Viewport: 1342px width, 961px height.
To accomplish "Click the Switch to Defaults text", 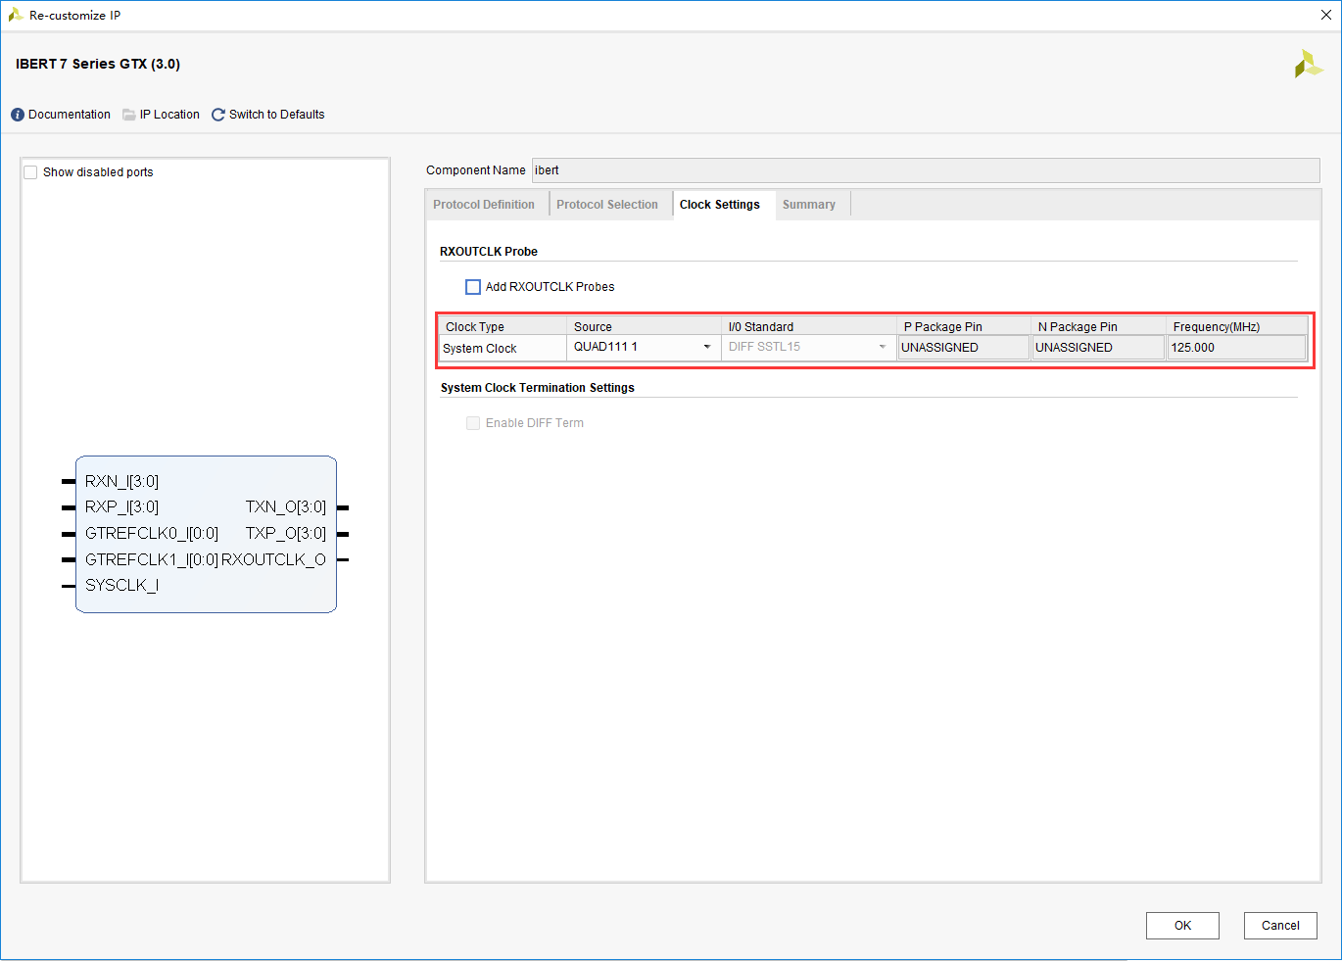I will click(276, 115).
